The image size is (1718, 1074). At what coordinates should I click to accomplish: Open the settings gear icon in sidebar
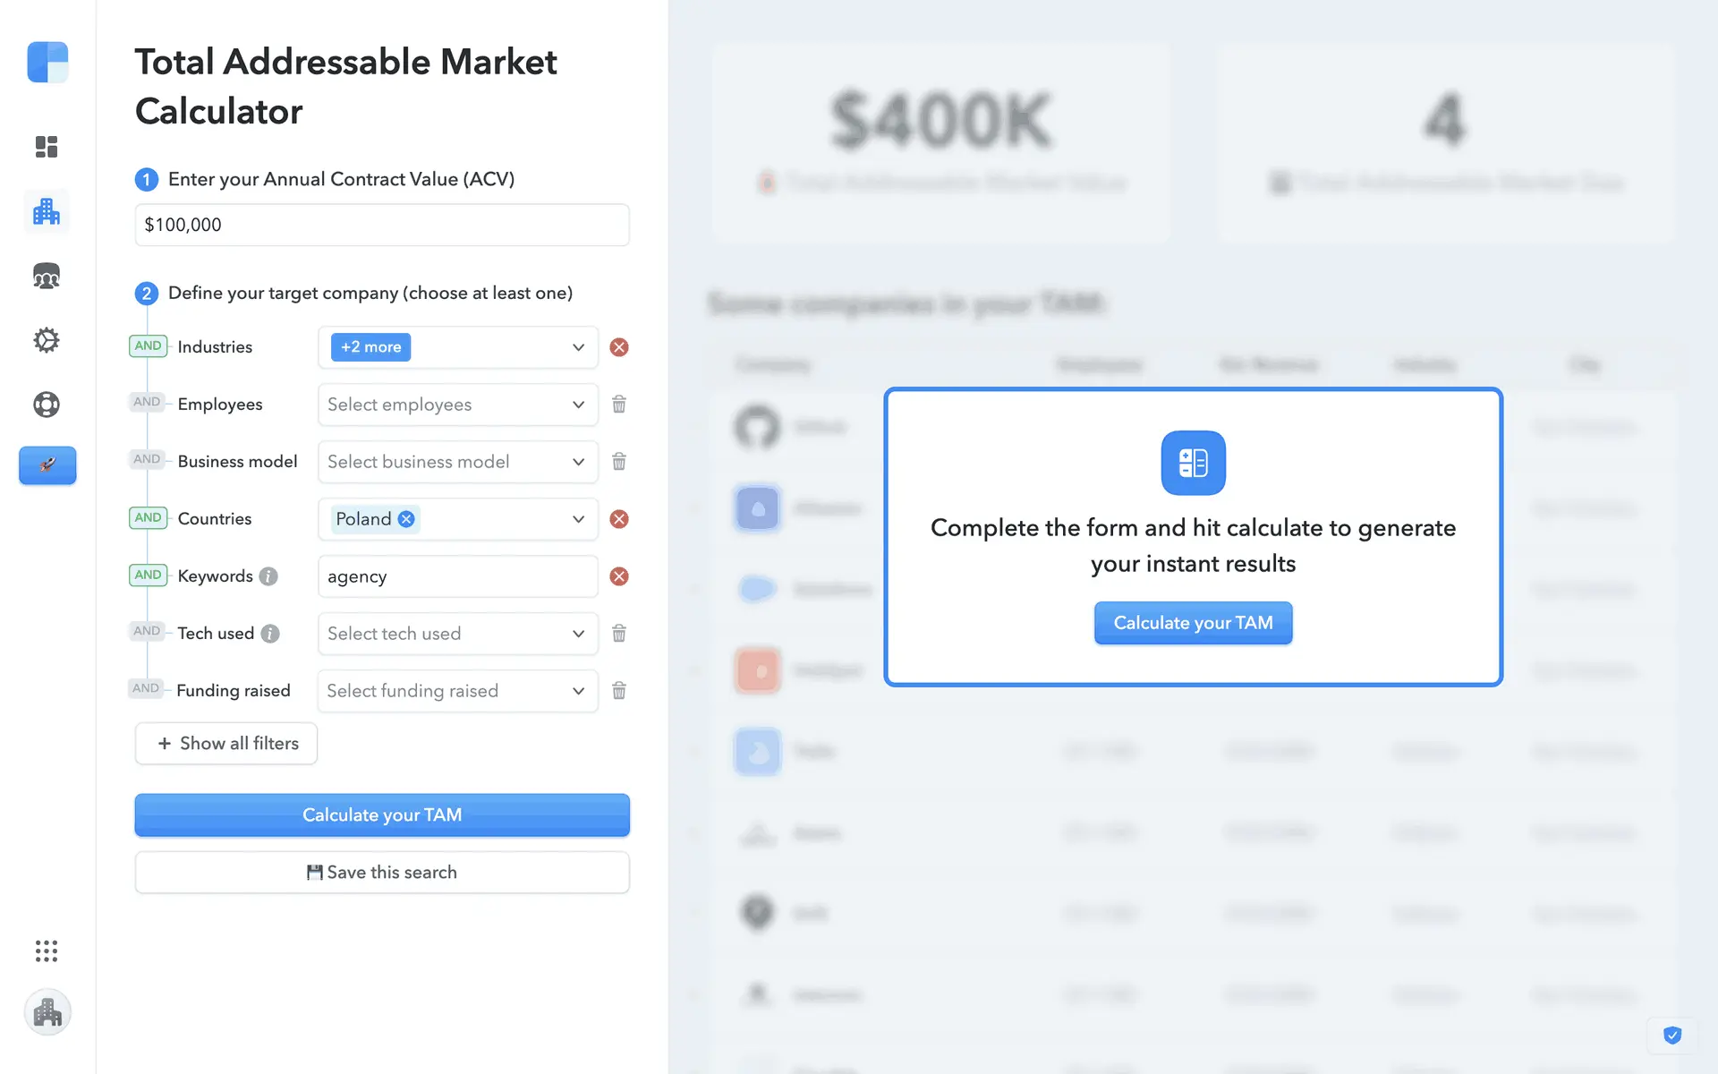[x=47, y=340]
